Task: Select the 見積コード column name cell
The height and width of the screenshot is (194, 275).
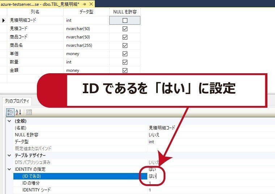Action: point(35,29)
